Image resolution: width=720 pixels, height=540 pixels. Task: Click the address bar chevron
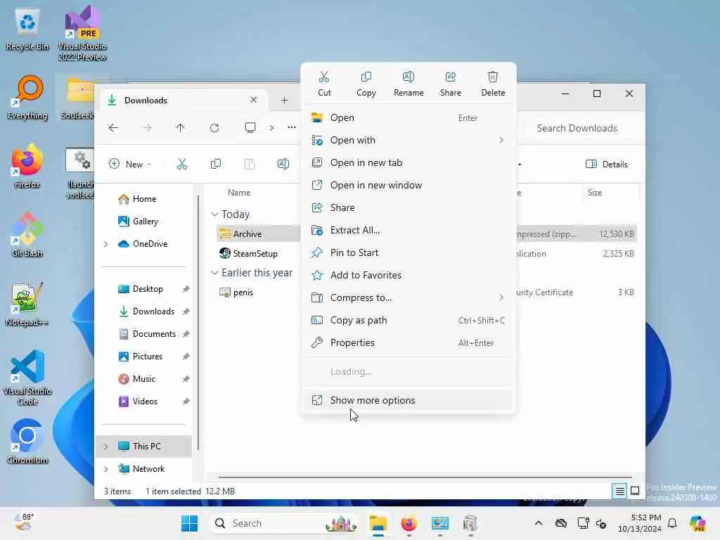[271, 128]
